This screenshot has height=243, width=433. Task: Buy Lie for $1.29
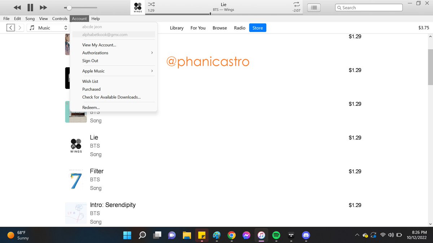355,138
